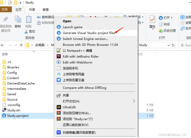
Task: Open the Source folder in list
Action: pyautogui.click(x=12, y=100)
